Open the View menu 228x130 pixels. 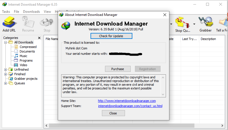[48, 12]
